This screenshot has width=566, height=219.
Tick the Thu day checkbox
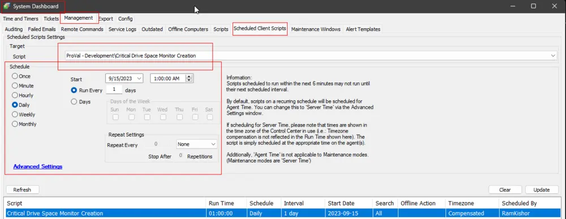point(179,117)
